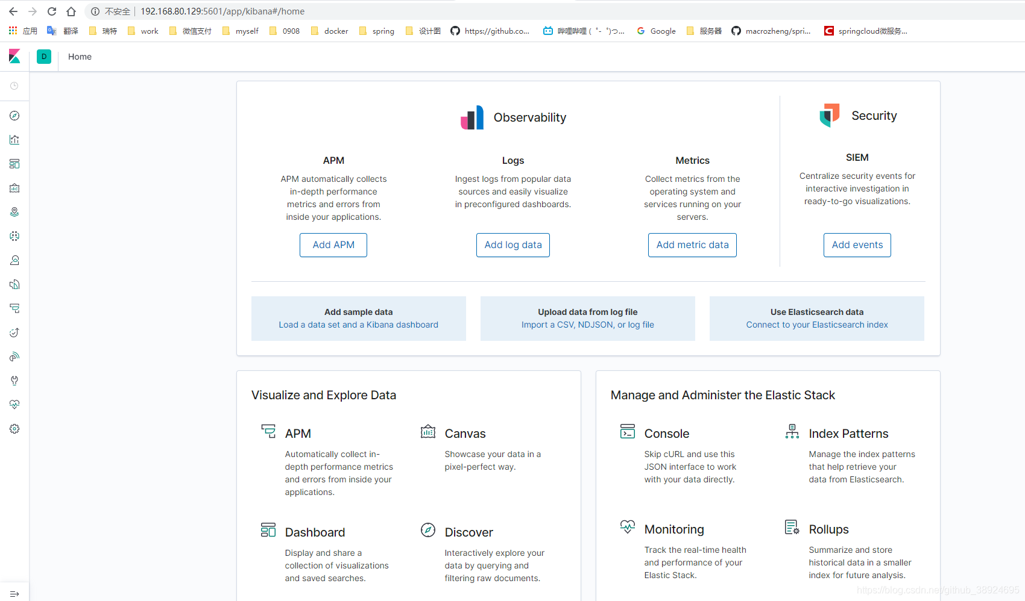Image resolution: width=1025 pixels, height=601 pixels.
Task: Open Visualize chart icon in sidebar
Action: pyautogui.click(x=14, y=140)
